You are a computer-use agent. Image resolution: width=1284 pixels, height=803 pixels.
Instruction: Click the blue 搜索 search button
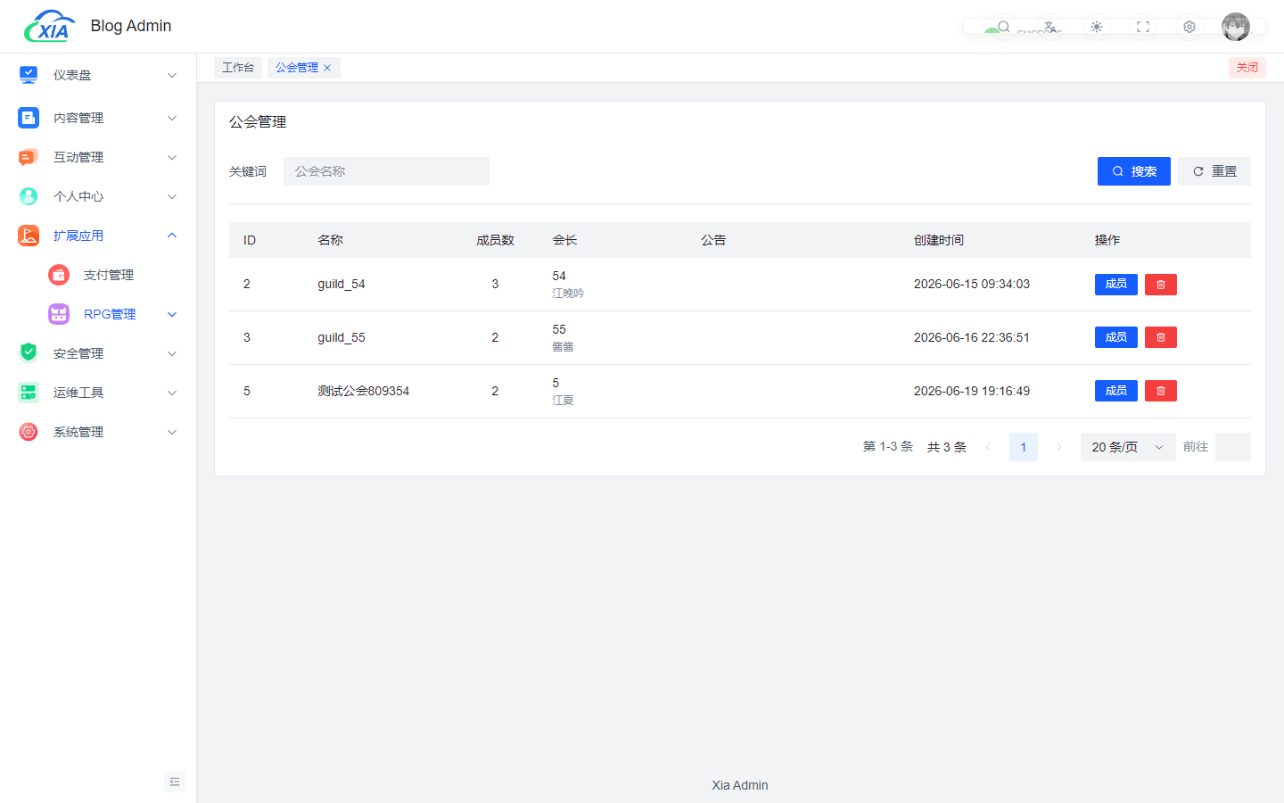pos(1134,171)
